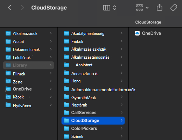The width and height of the screenshot is (182, 140).
Task: Expand the Fiókok row chevron
Action: click(x=121, y=41)
